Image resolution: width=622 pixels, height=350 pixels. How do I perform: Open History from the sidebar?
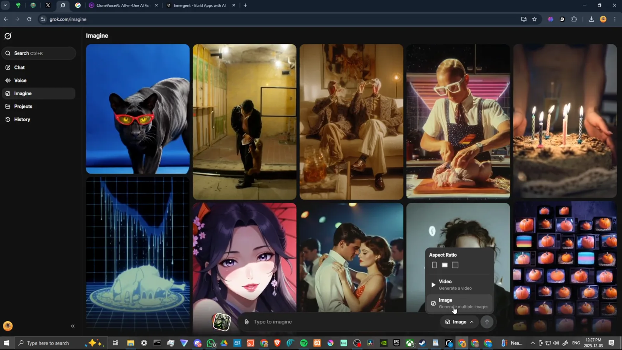pyautogui.click(x=38, y=119)
